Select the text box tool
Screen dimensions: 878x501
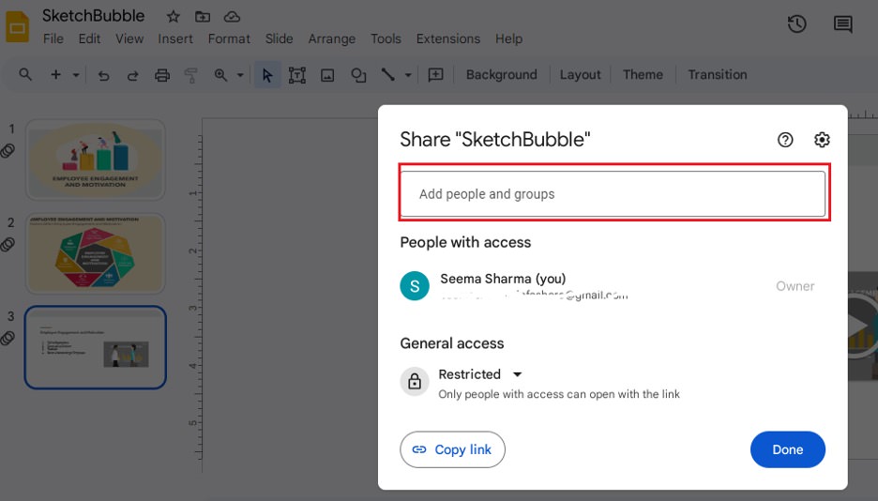point(296,75)
